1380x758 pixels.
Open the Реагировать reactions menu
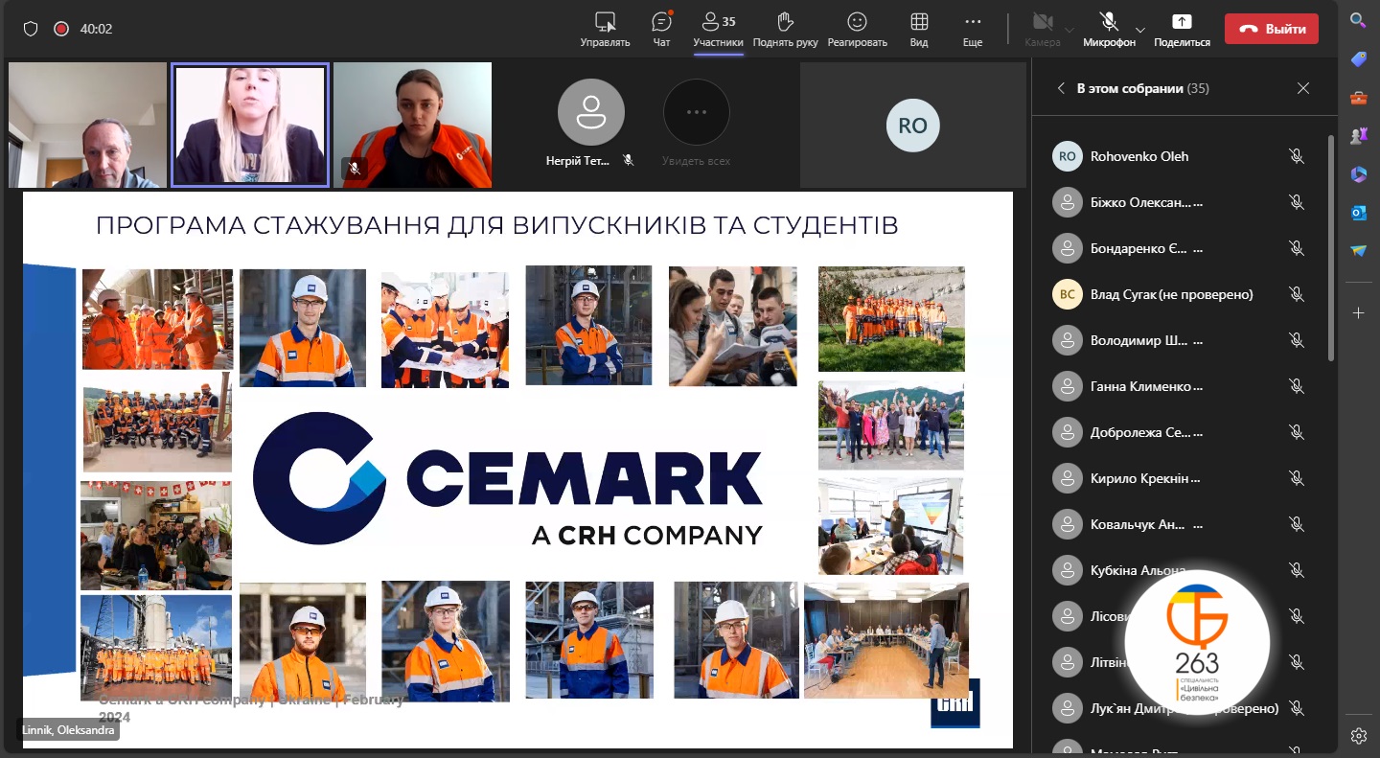click(x=858, y=29)
